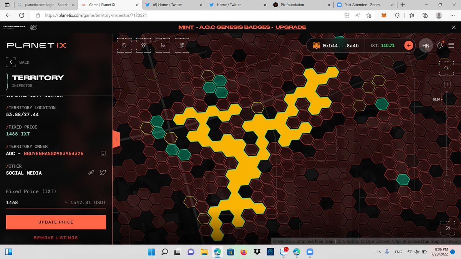The height and width of the screenshot is (259, 461).
Task: Click the 1468 IXT fixed price value
Action: click(x=18, y=134)
